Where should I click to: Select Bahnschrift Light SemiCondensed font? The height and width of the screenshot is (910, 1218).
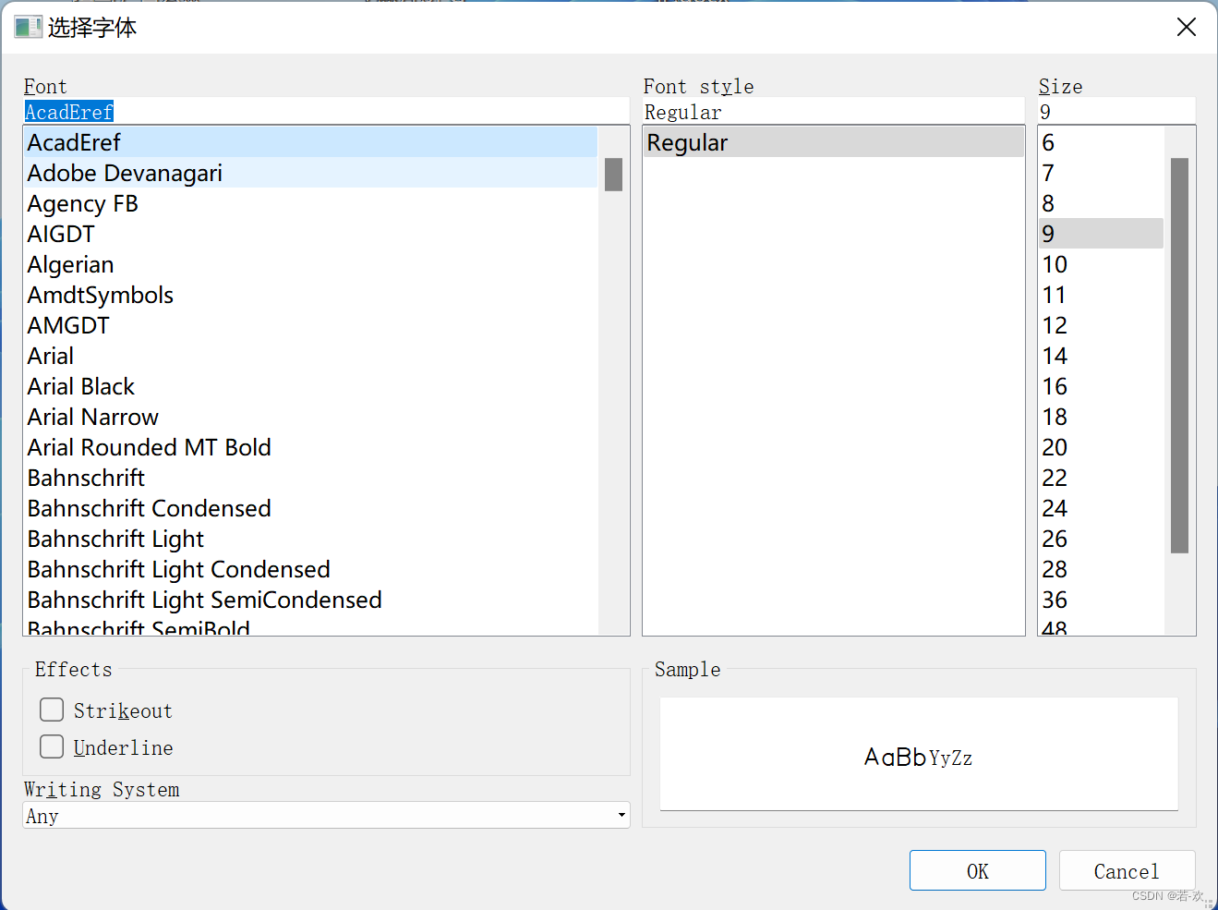coord(310,600)
